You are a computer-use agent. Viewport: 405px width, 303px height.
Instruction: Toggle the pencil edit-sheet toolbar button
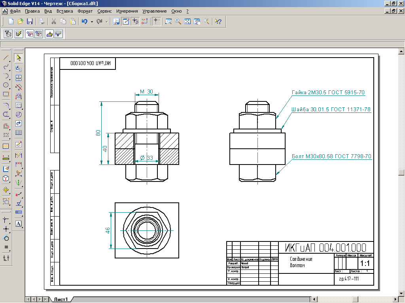tap(126, 21)
